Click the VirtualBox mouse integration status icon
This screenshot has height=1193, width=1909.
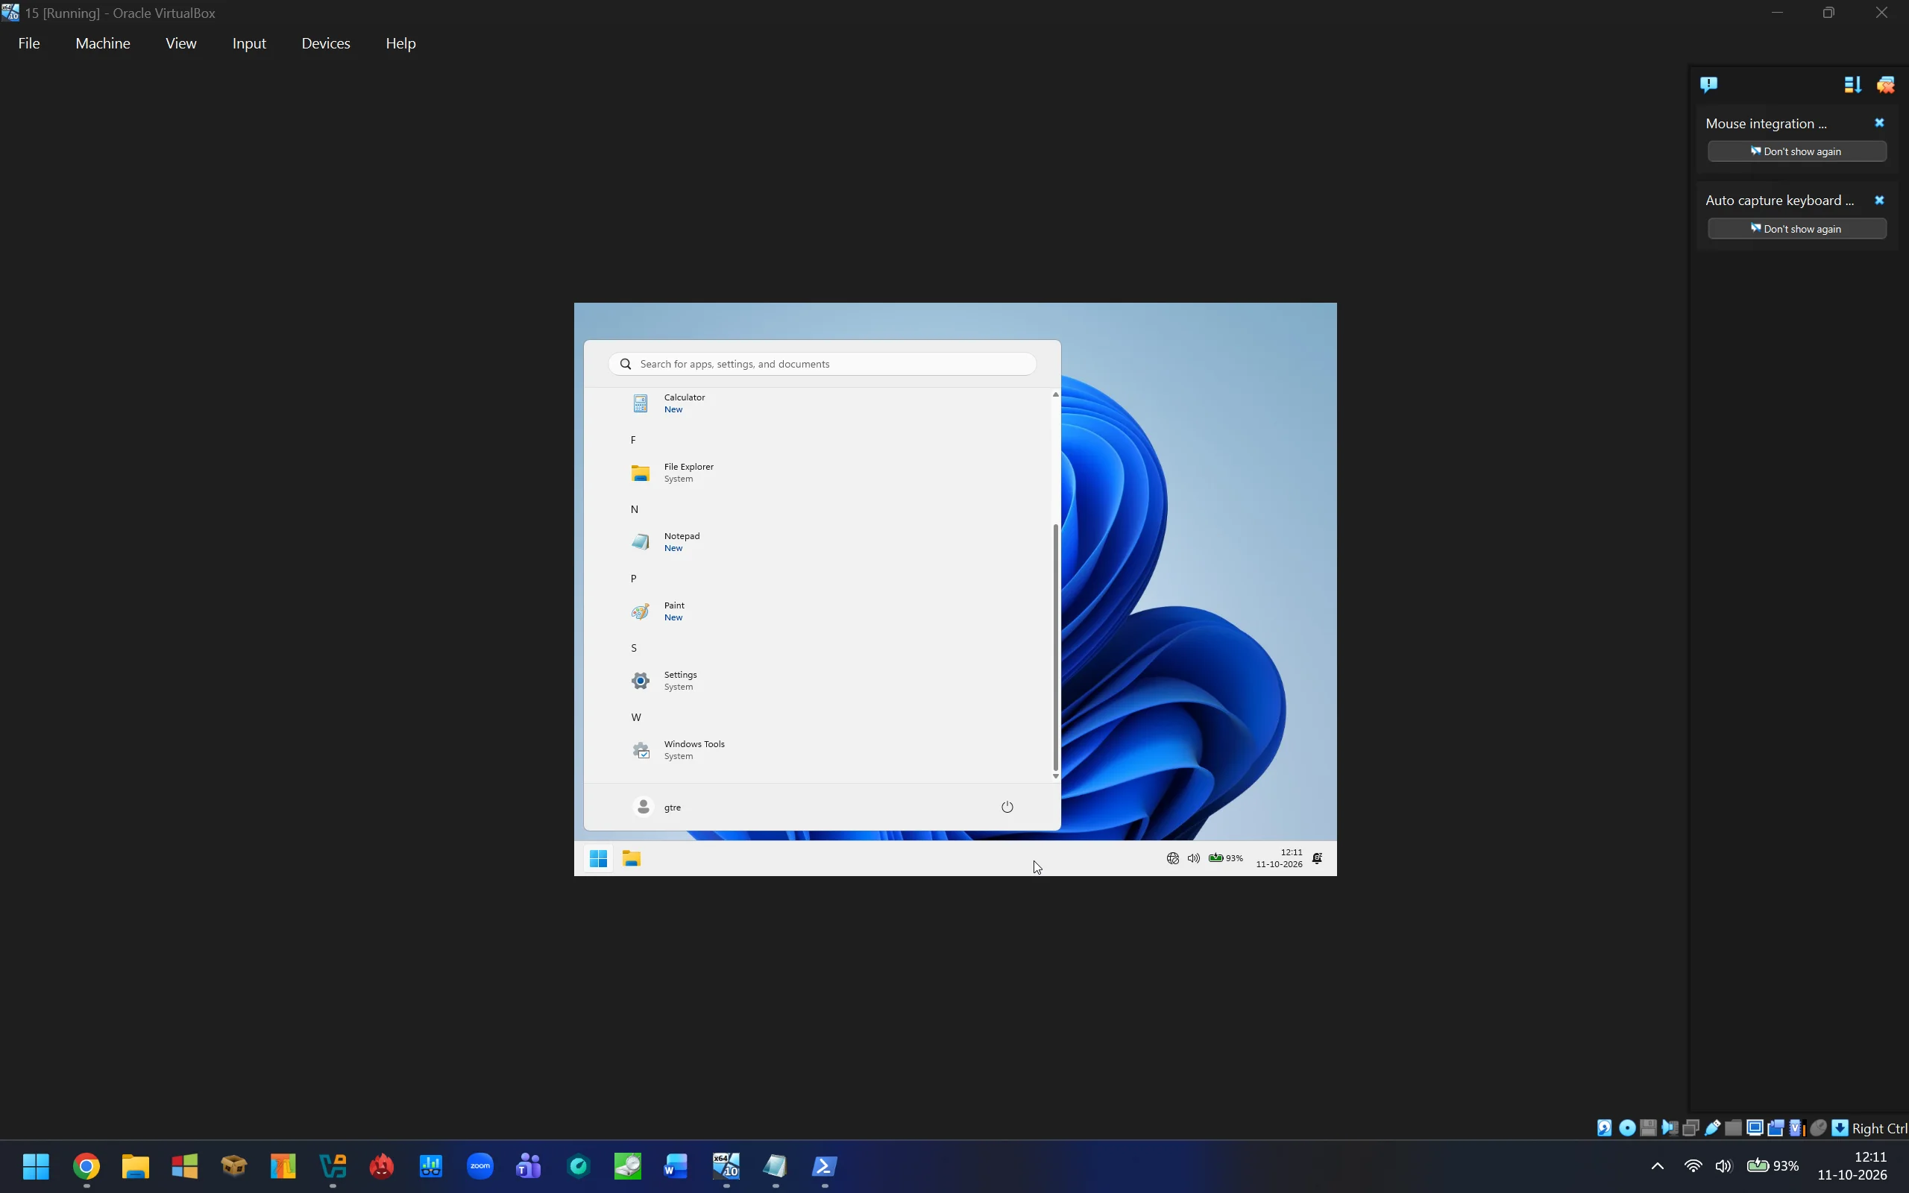tap(1818, 1128)
